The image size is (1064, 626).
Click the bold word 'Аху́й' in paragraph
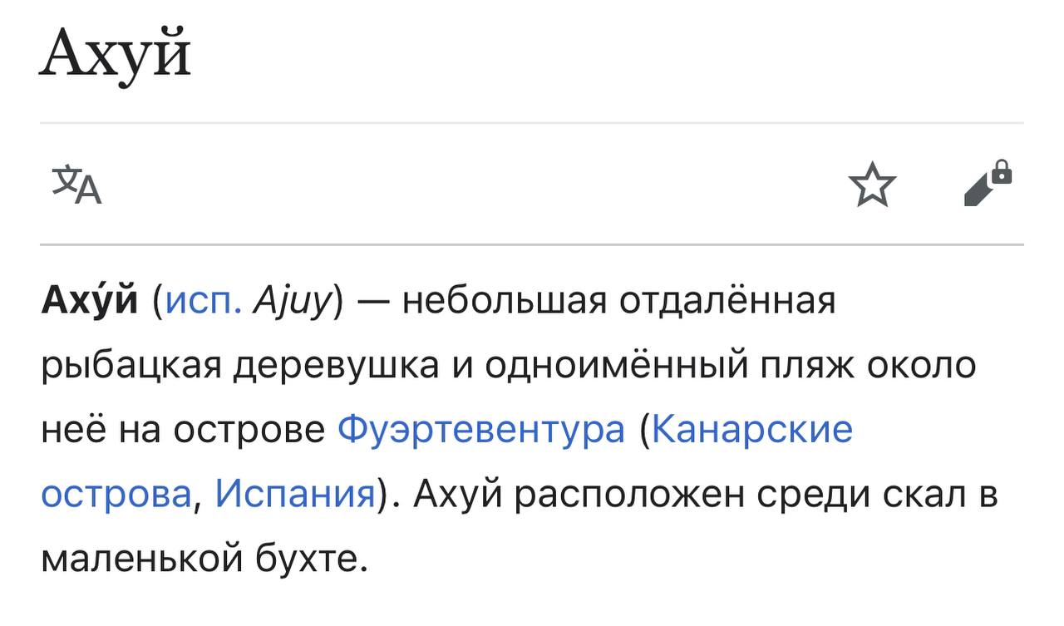90,300
